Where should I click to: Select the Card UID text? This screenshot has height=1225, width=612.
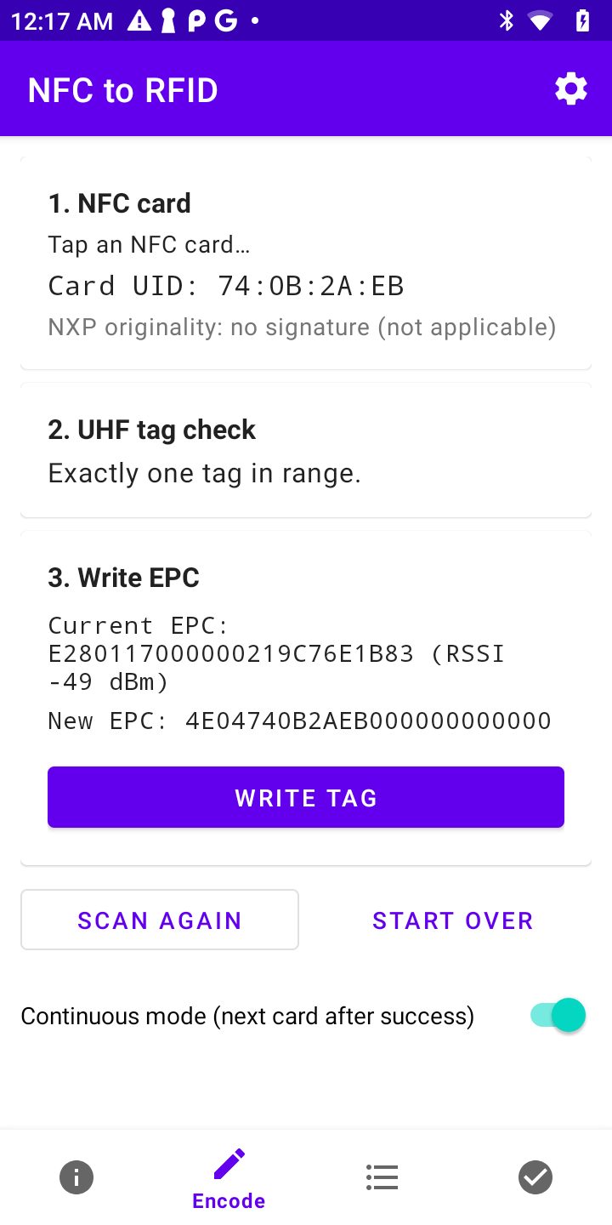(225, 286)
